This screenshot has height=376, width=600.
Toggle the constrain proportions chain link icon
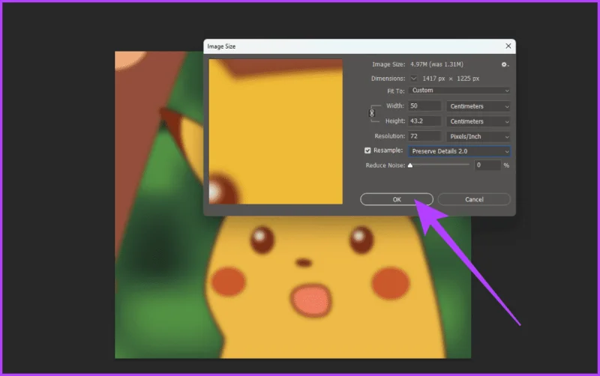(371, 113)
